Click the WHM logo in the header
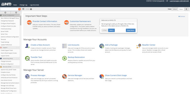The height and width of the screenshot is (94, 190). tap(6, 4)
